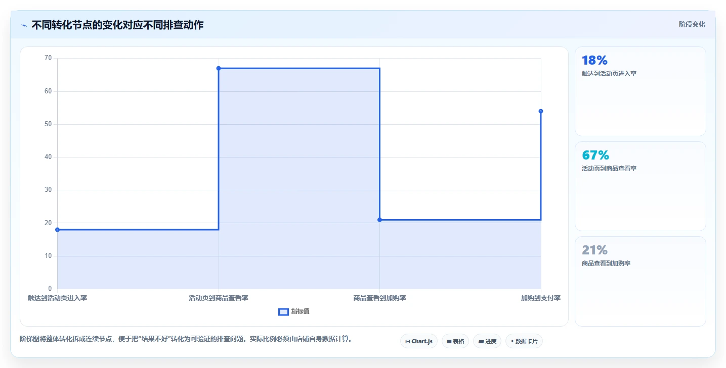Click the 表格 tag chip
The height and width of the screenshot is (368, 726).
(x=455, y=341)
